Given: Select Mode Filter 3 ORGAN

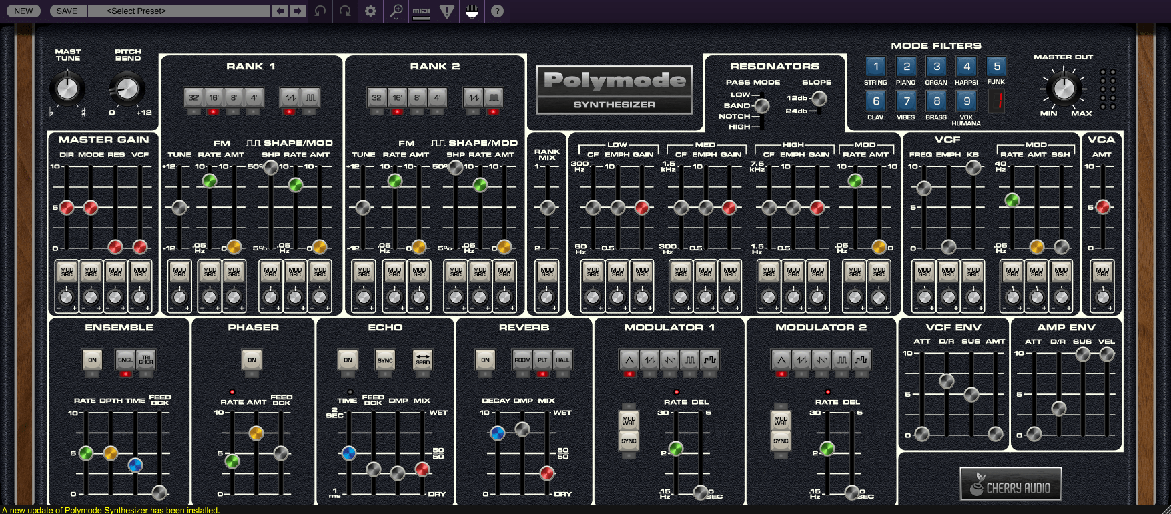Looking at the screenshot, I should [937, 66].
